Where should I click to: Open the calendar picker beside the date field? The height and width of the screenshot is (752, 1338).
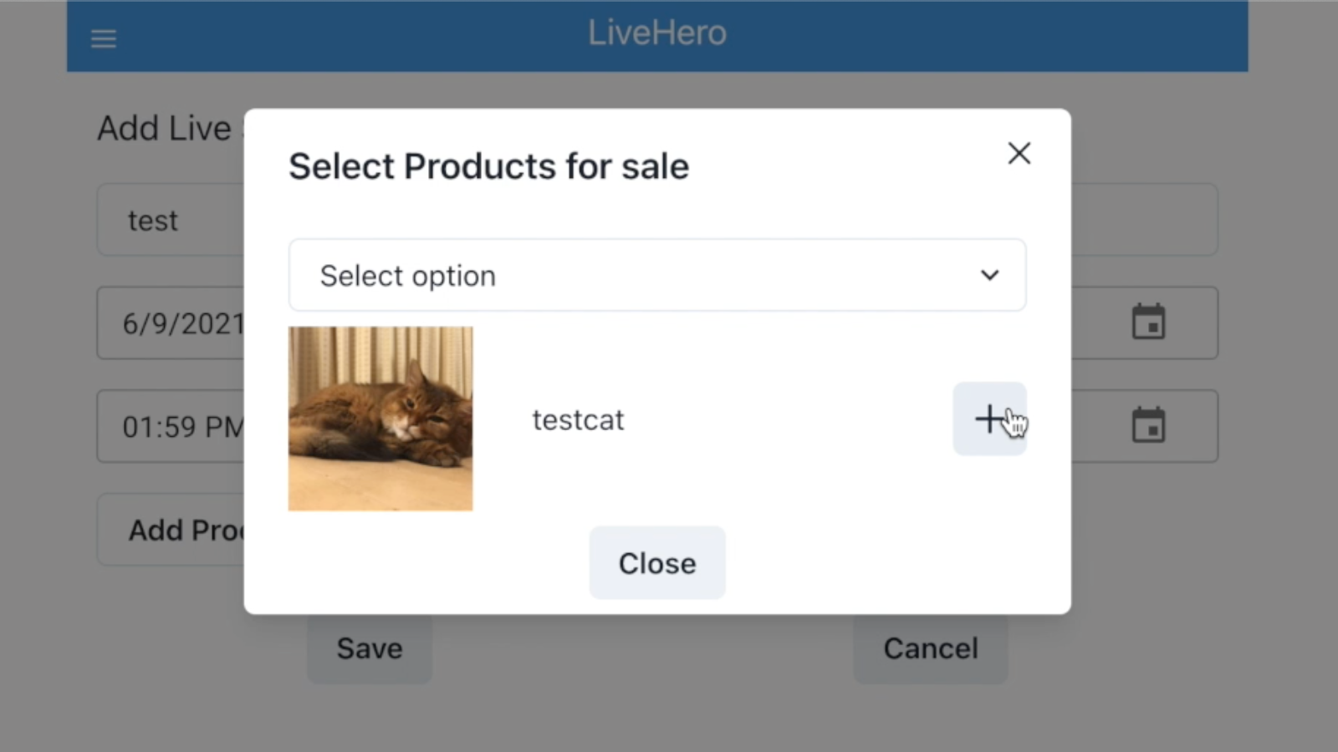click(1151, 323)
